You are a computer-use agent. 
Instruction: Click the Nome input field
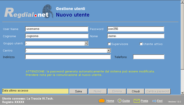[x=136, y=36]
